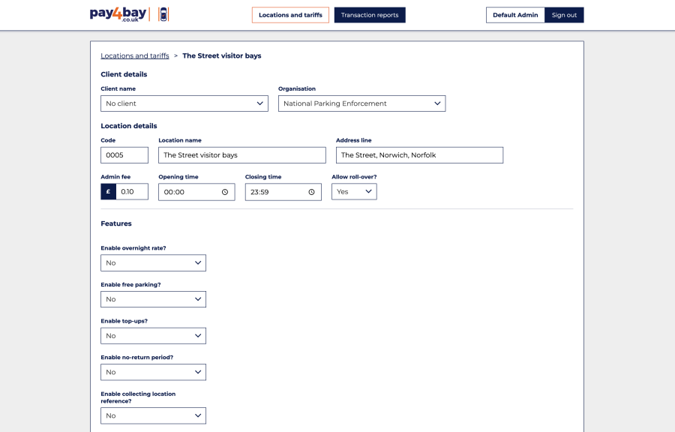Open the Enable no-return period dropdown
Viewport: 675px width, 432px height.
click(x=153, y=372)
